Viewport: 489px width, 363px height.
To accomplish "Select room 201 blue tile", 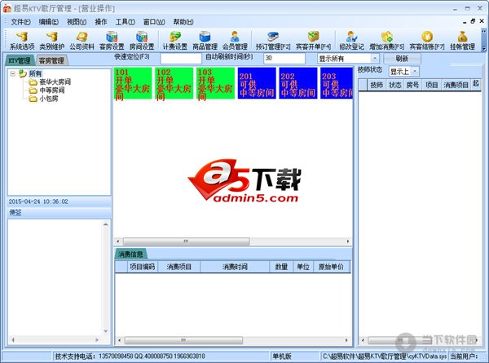I will [257, 83].
